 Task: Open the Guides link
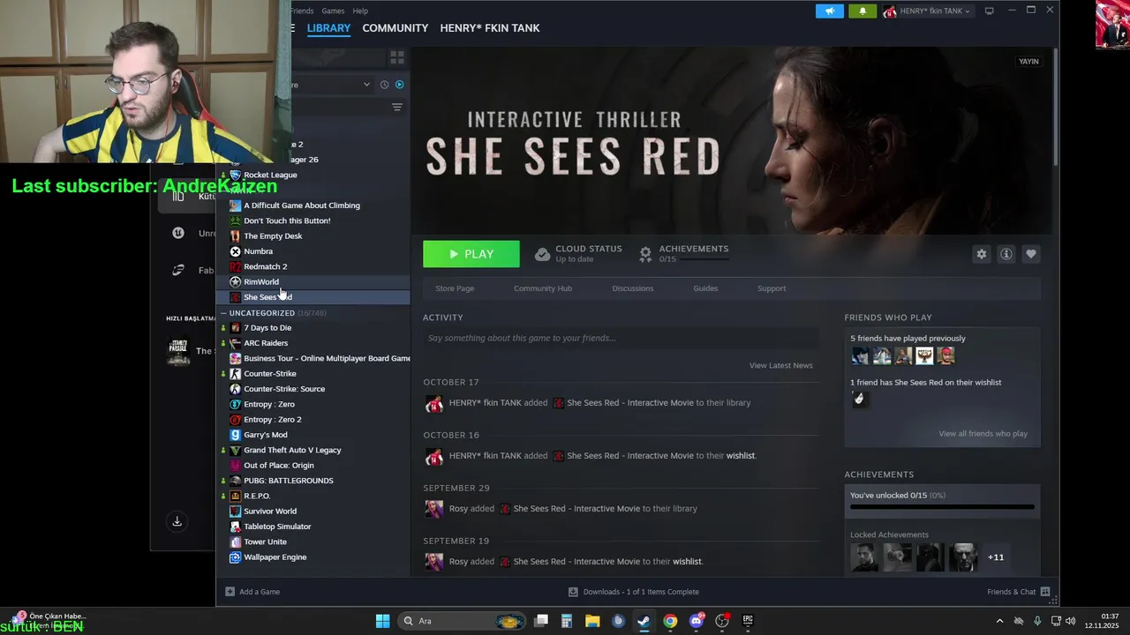[x=705, y=288]
